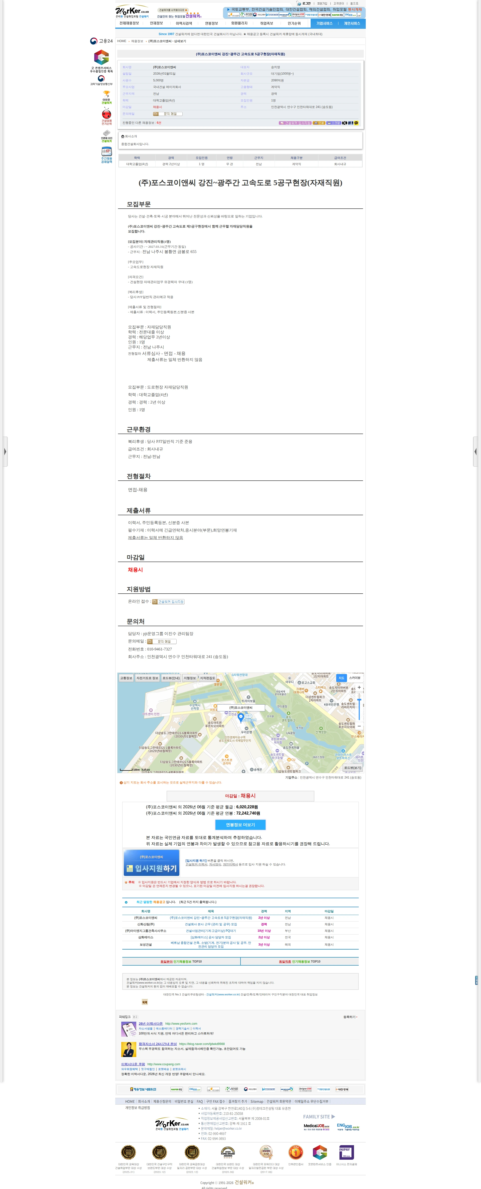Zoom in the map with the plus icon

359,687
